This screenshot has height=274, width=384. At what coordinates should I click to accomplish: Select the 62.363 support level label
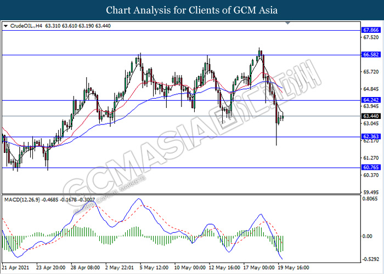pos(371,136)
